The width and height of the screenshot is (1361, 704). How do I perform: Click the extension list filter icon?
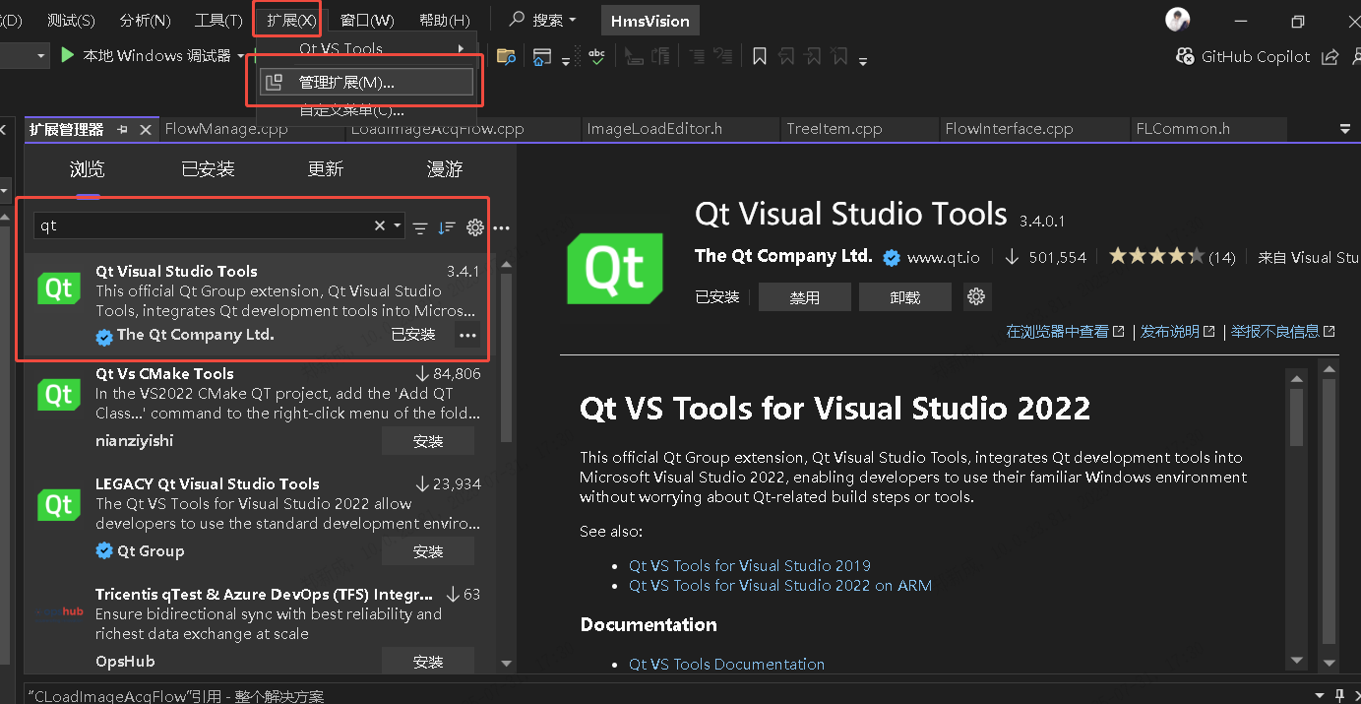click(420, 227)
